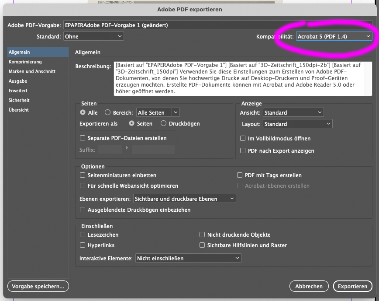Enable Separate PDF-Dateien erstellen checkbox

[x=83, y=138]
